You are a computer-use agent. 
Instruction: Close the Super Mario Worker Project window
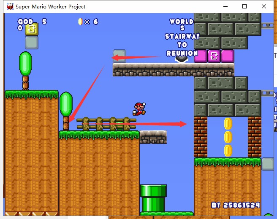(x=264, y=6)
